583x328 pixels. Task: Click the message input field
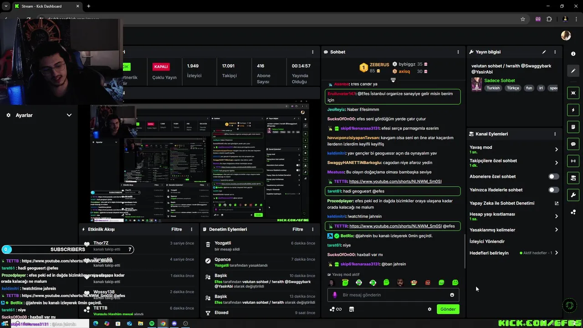pyautogui.click(x=393, y=295)
